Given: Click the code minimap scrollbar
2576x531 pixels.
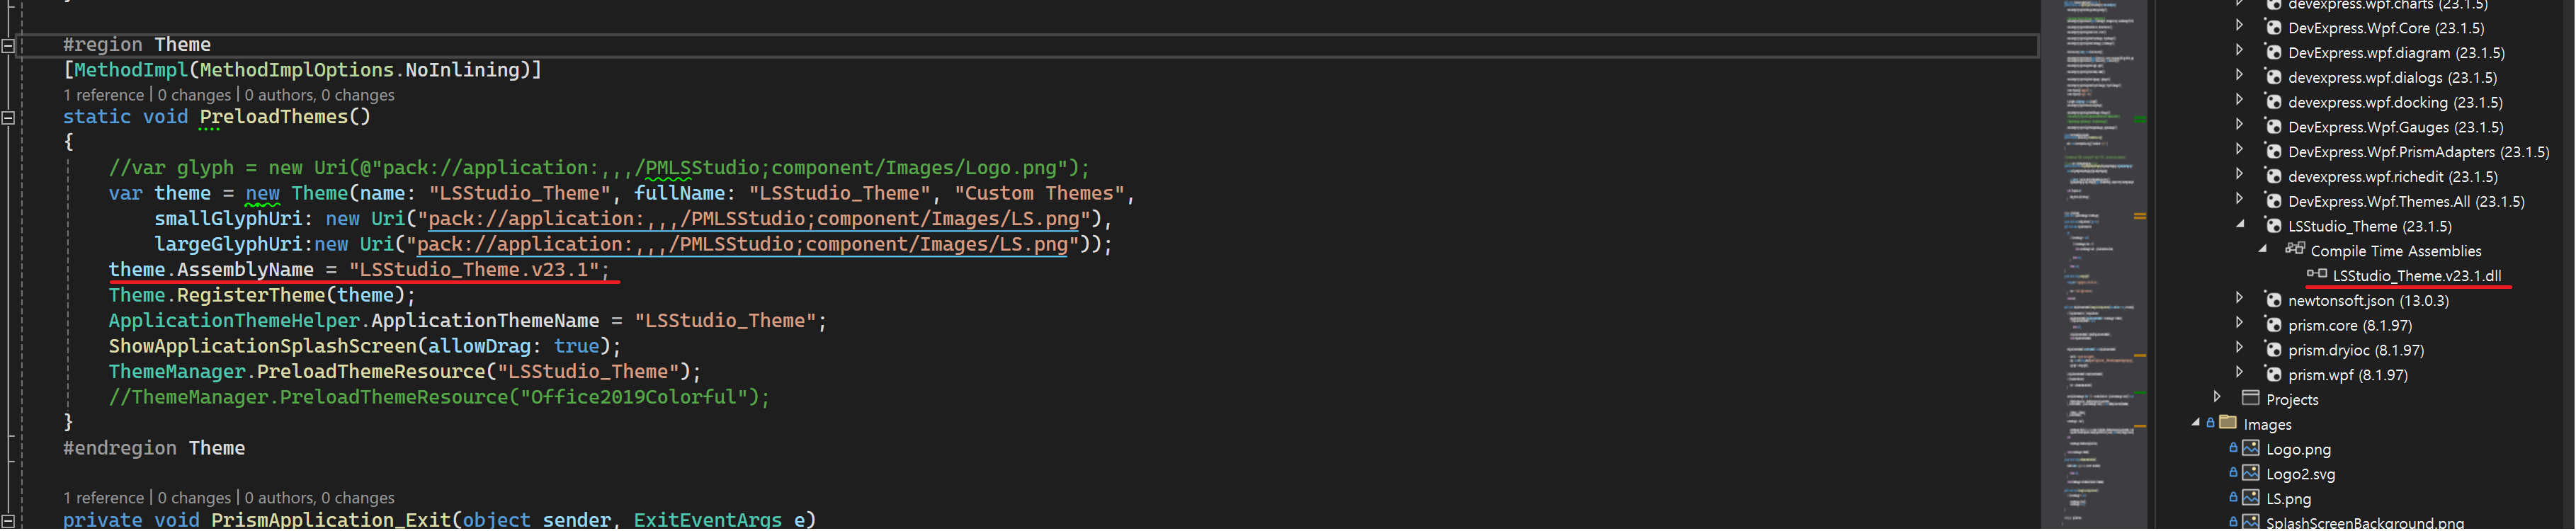Looking at the screenshot, I should (2095, 265).
